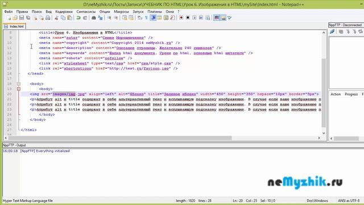
Task: Open the Синтаксисы menu
Action: 86,11
